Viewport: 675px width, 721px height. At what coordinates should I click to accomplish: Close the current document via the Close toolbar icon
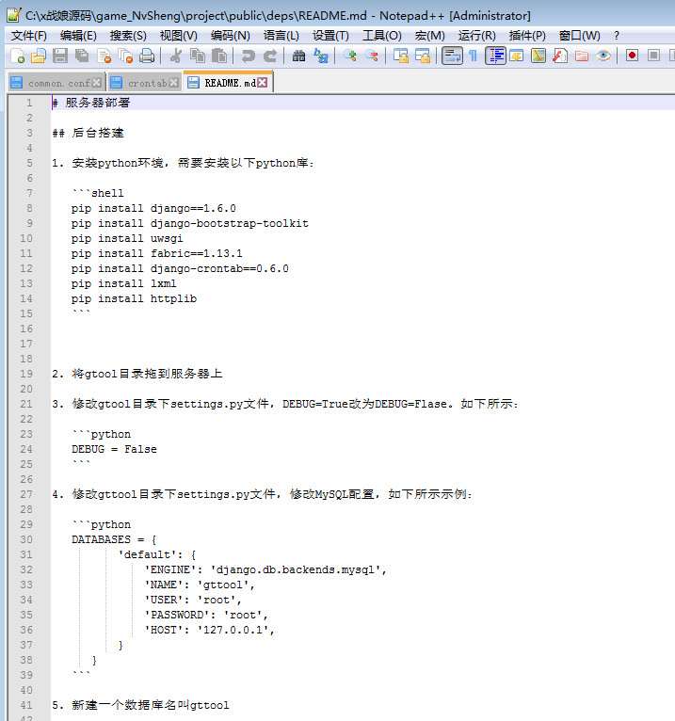(x=104, y=56)
